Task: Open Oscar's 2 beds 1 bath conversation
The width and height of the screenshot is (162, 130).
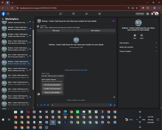Action: (x=16, y=97)
